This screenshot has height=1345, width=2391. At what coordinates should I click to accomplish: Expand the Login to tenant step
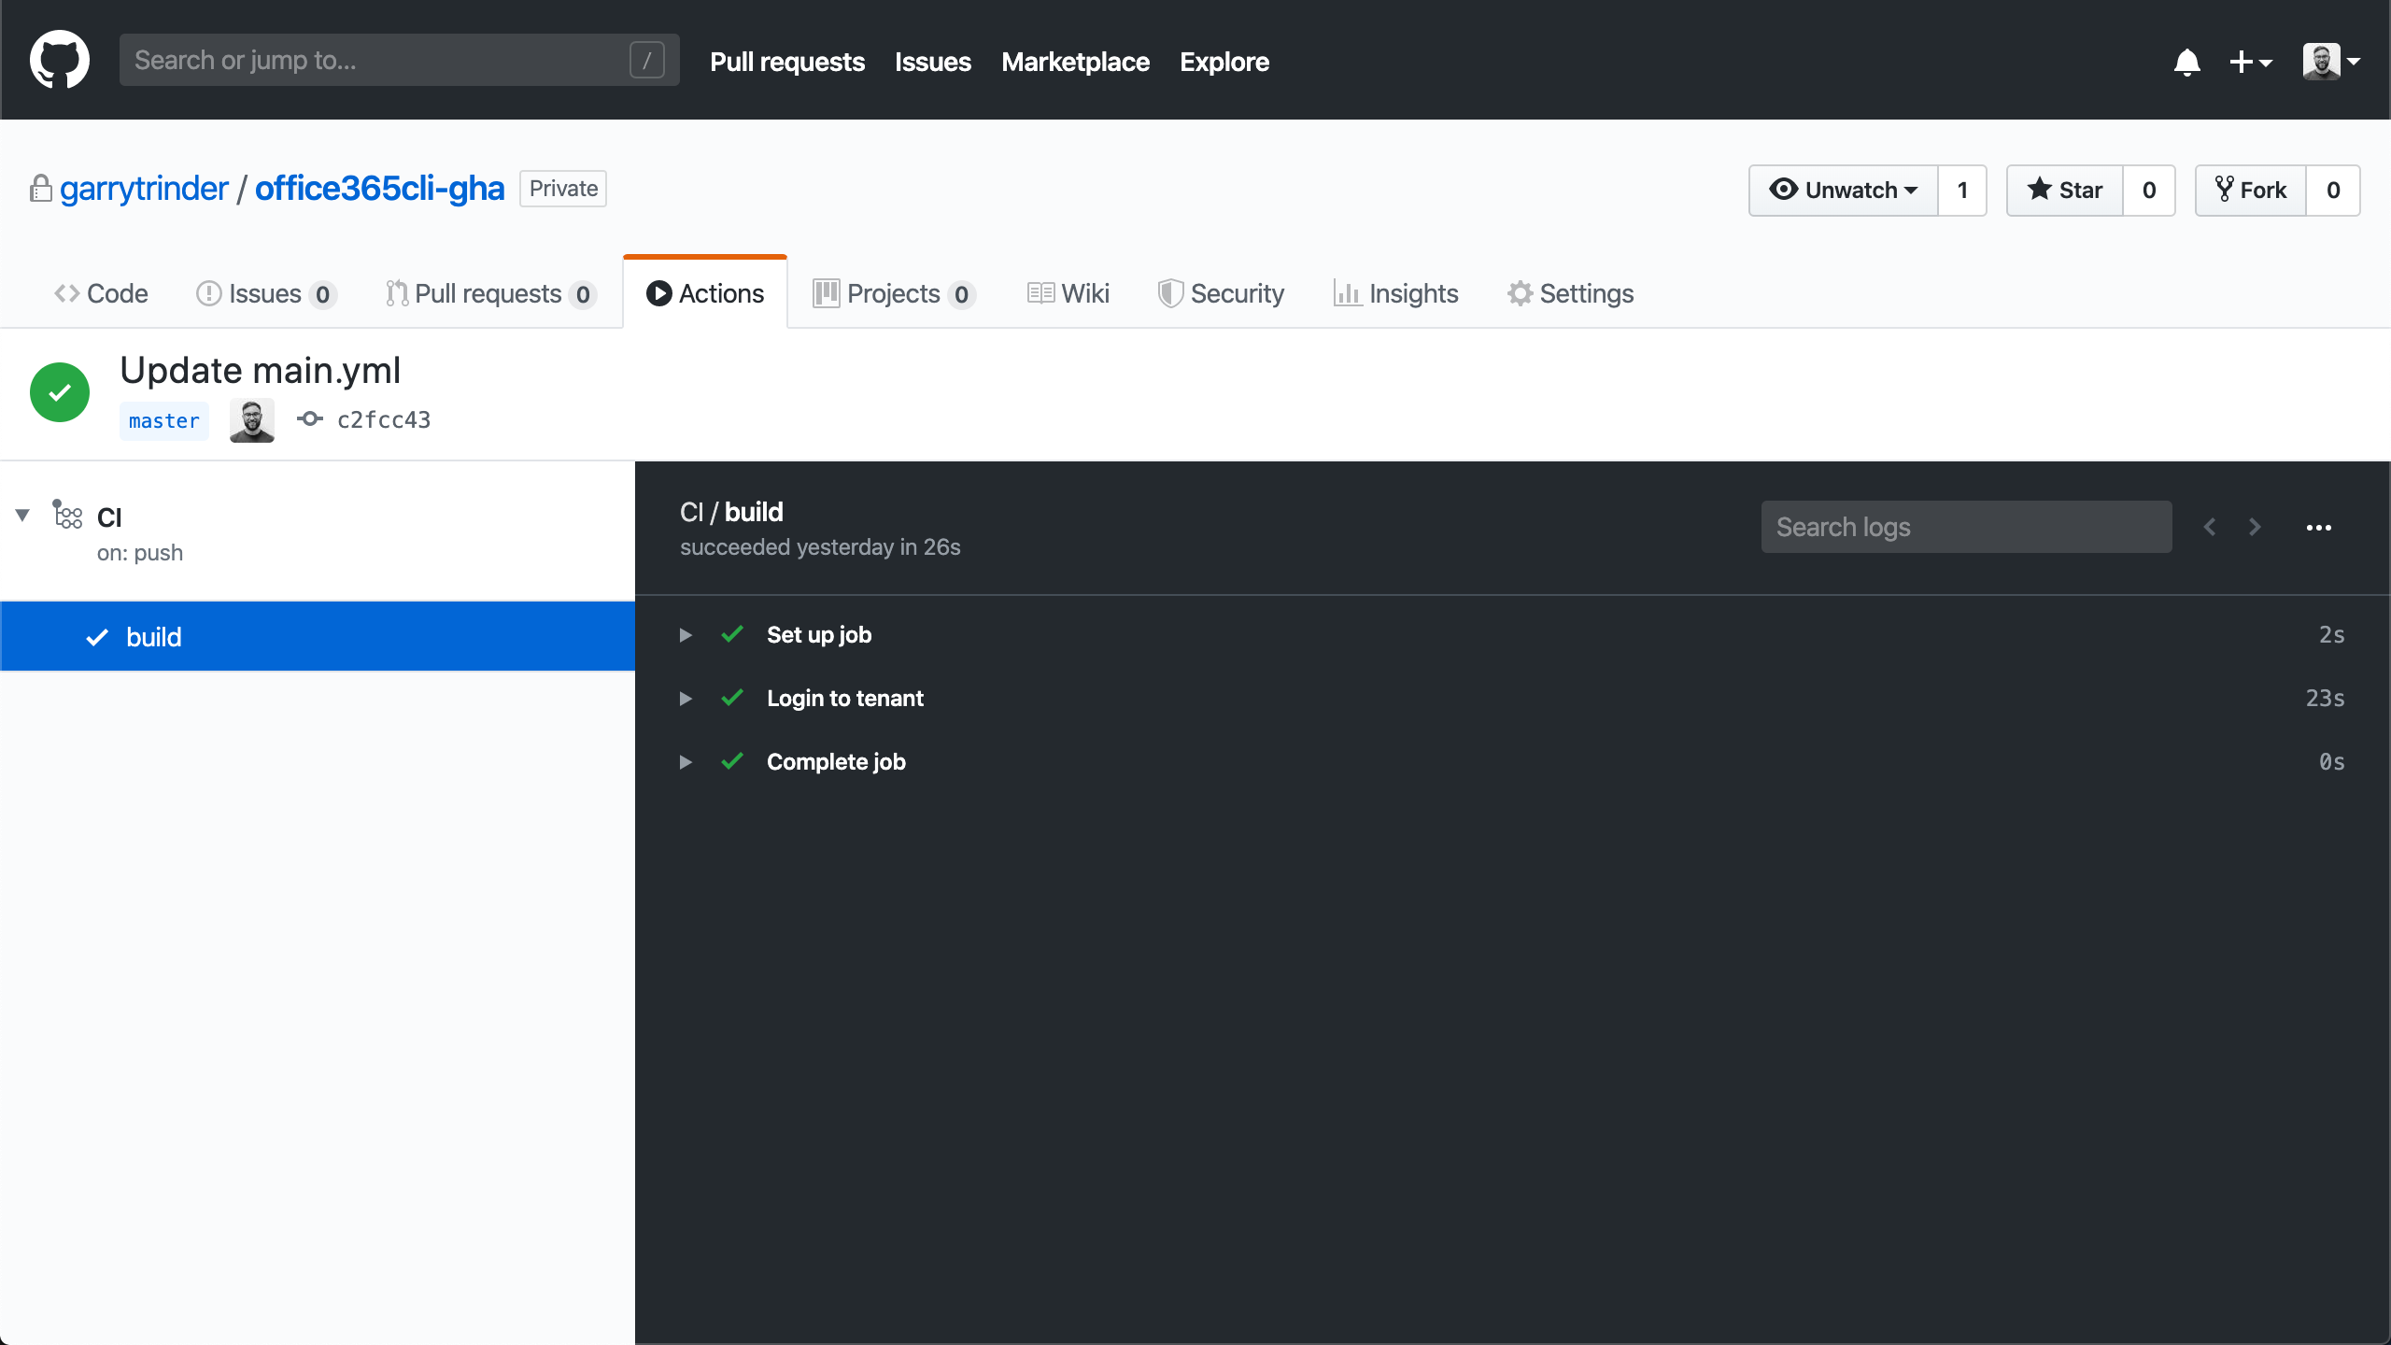(x=686, y=699)
